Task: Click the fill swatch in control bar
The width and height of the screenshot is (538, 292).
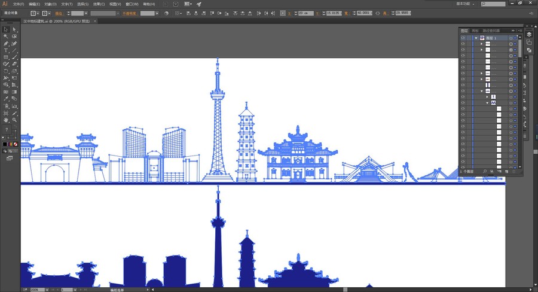Action: [33, 13]
